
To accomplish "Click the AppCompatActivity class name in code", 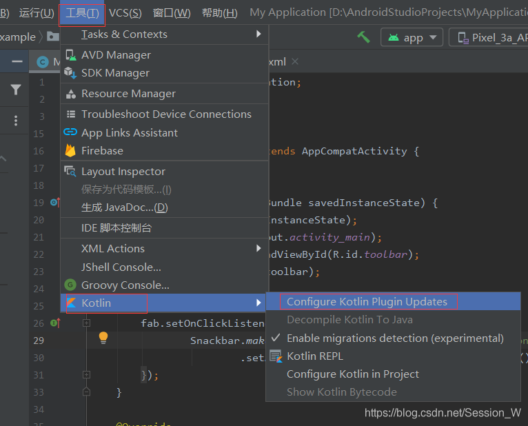I will tap(354, 151).
